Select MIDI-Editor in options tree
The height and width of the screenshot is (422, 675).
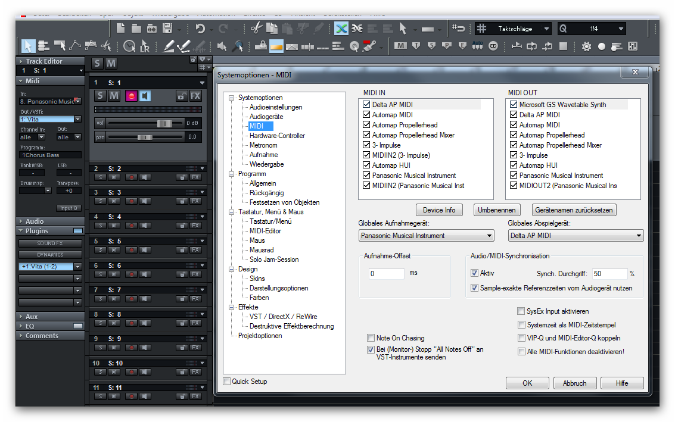tap(265, 231)
